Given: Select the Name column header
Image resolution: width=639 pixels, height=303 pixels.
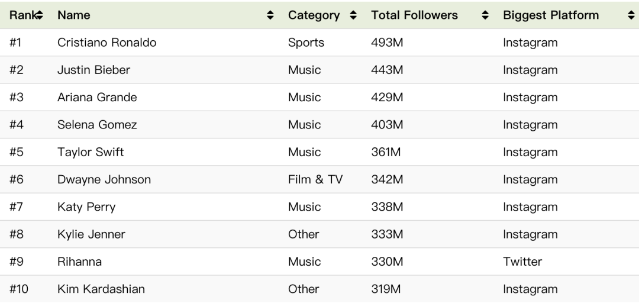Looking at the screenshot, I should [x=74, y=15].
